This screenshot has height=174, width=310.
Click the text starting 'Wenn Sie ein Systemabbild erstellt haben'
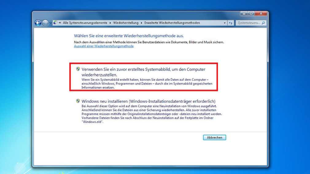[147, 84]
